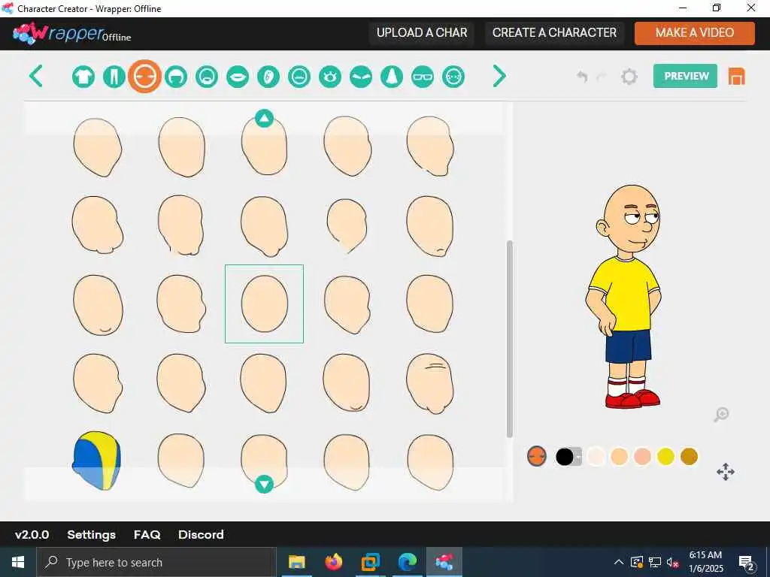Click the bald character preview figure
770x577 pixels.
pyautogui.click(x=624, y=296)
